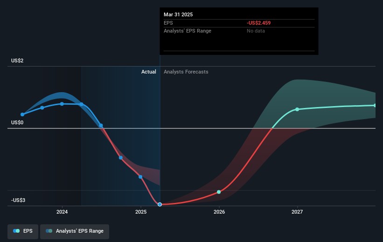This screenshot has height=242, width=383.
Task: Toggle the Analysts' EPS Range legend item
Action: pyautogui.click(x=74, y=231)
